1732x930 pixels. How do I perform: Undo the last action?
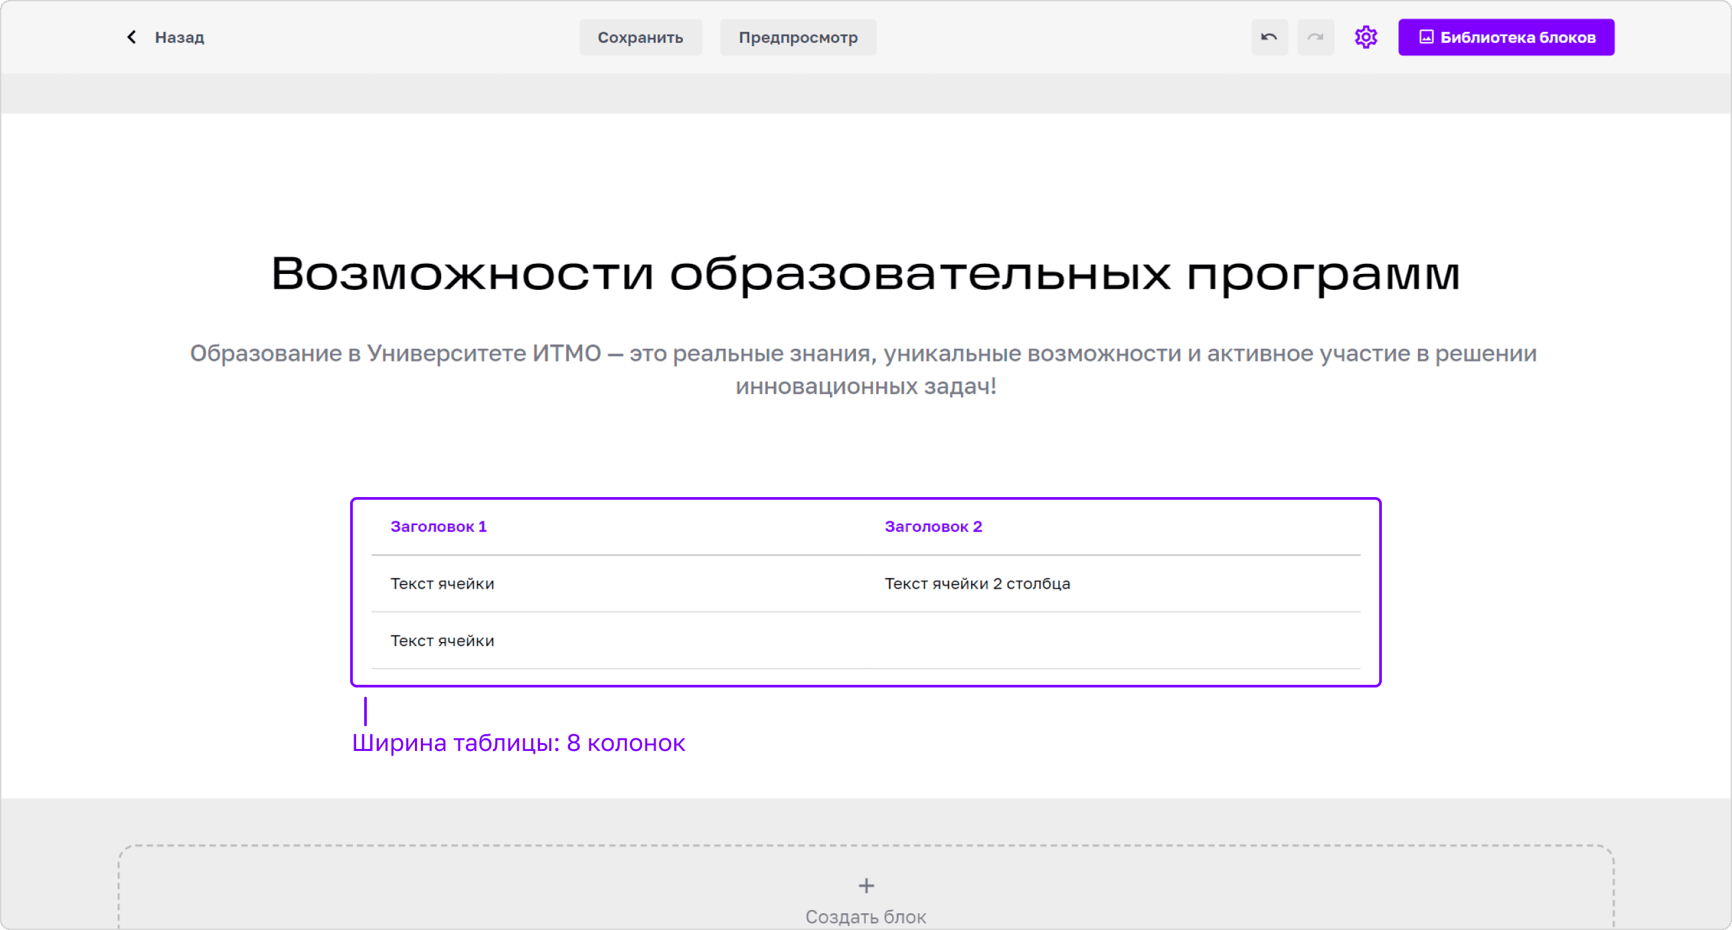tap(1269, 37)
